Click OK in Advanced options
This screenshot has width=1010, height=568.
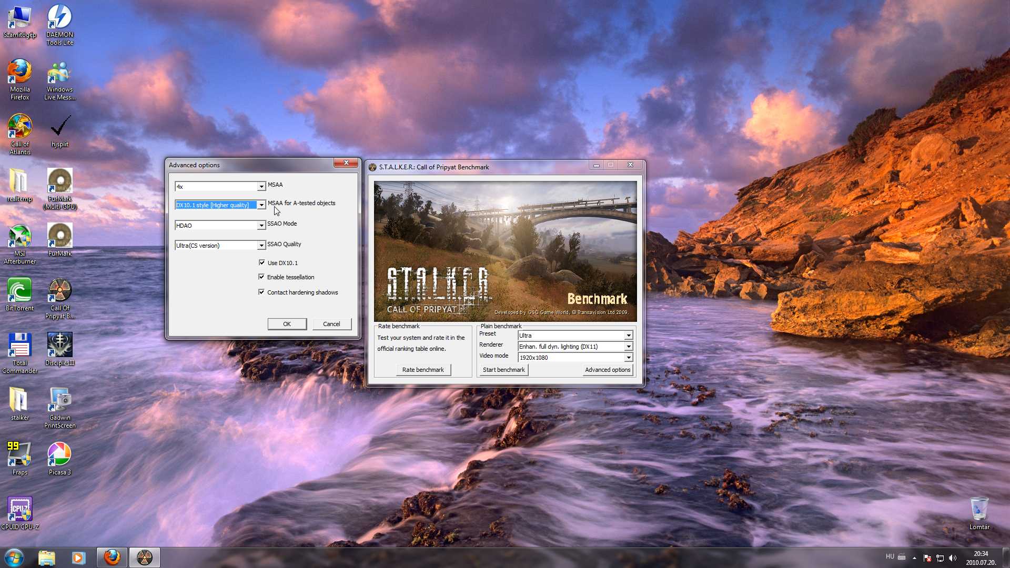[x=287, y=324]
